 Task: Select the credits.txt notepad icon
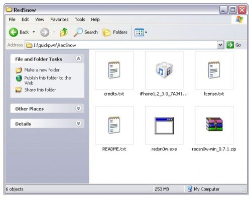click(x=114, y=70)
